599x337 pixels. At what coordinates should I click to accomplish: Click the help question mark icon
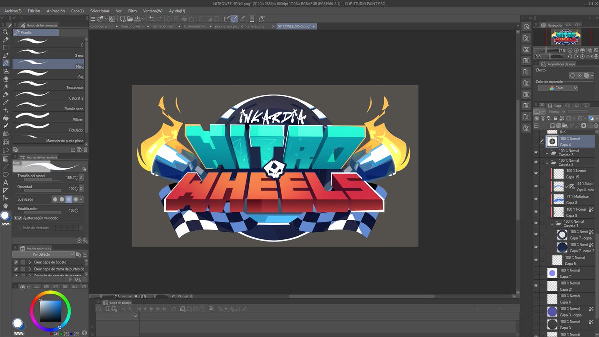(262, 19)
